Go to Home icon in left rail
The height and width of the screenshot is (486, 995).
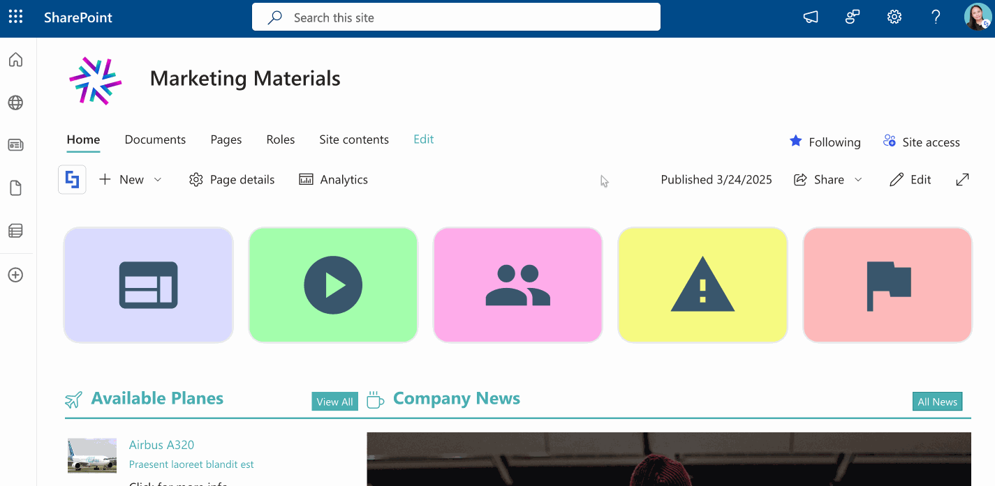(x=15, y=60)
